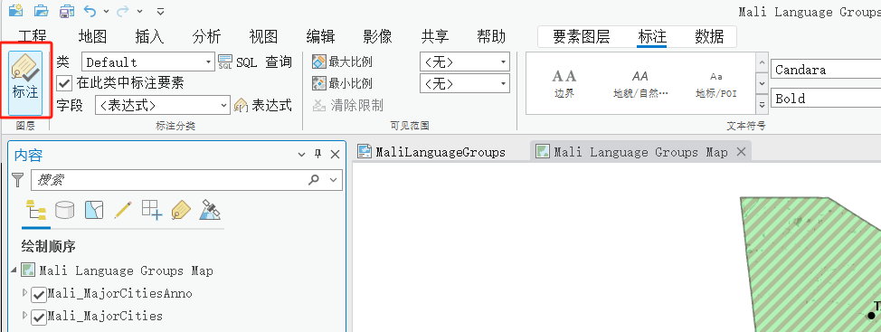Open the 表达式 label expression editor
The height and width of the screenshot is (332, 881).
tap(263, 105)
